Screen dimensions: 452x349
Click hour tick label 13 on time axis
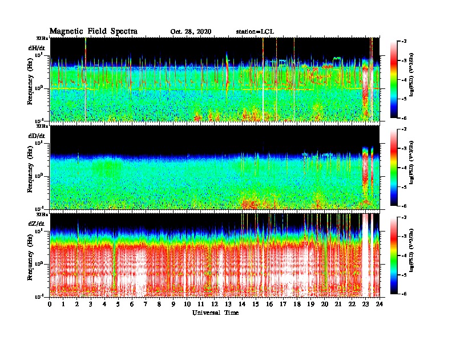(x=228, y=304)
